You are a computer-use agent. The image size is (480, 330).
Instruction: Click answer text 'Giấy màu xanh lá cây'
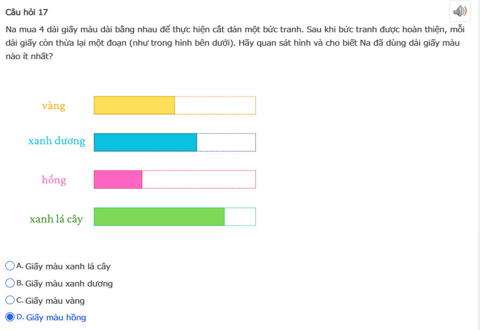tap(68, 267)
